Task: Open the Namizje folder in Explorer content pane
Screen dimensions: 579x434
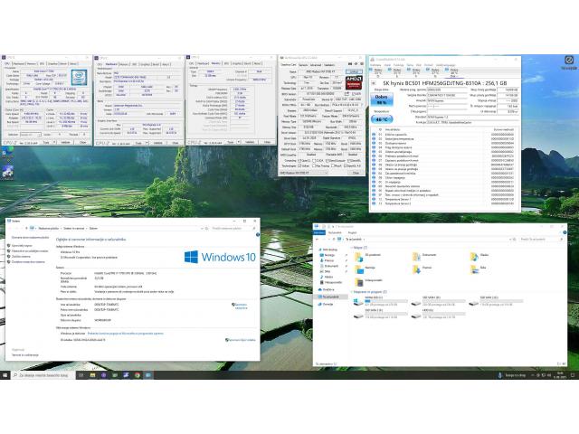Action: pos(365,269)
